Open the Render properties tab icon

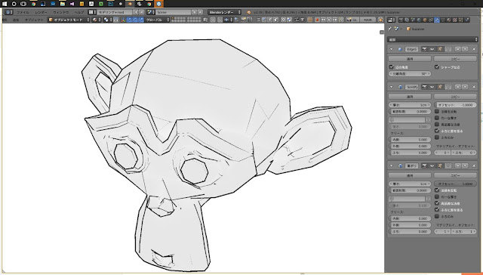click(401, 20)
